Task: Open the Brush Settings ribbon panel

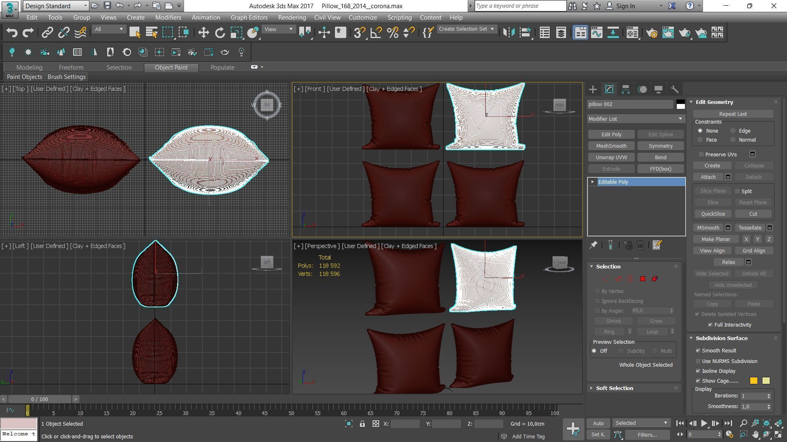Action: click(x=66, y=77)
